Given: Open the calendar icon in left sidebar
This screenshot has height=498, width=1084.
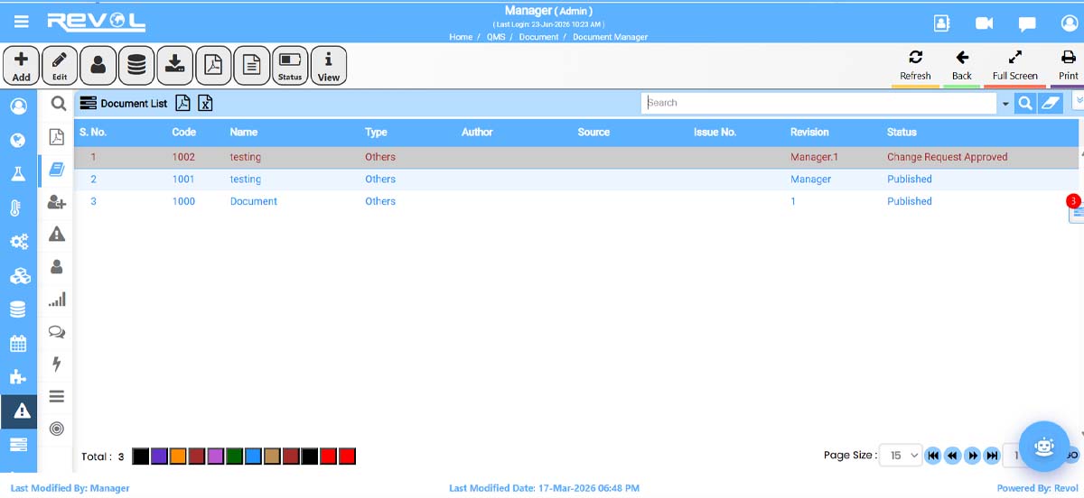Looking at the screenshot, I should click(x=18, y=344).
